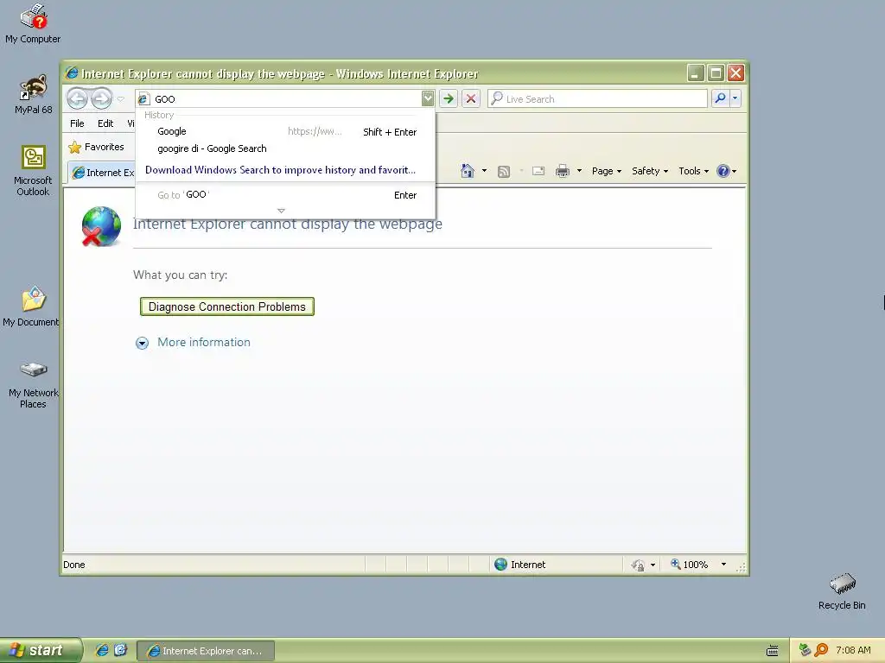Click the red Stop loading button

[471, 98]
